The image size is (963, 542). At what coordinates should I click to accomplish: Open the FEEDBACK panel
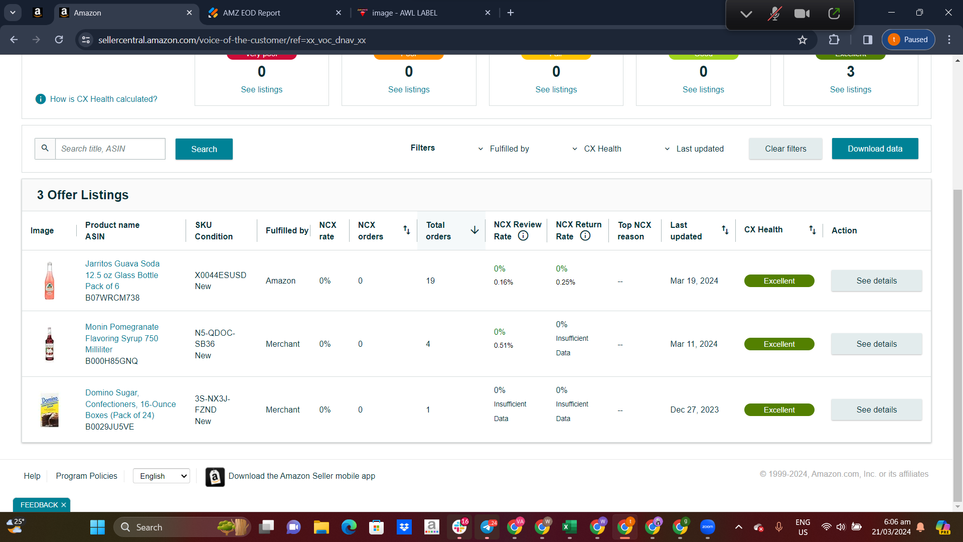click(x=39, y=505)
